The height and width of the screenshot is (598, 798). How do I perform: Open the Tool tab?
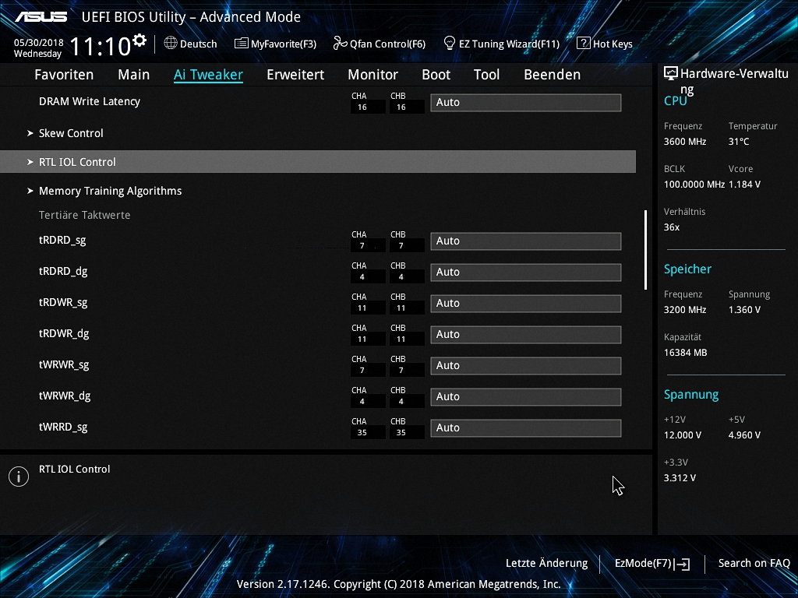pyautogui.click(x=486, y=75)
